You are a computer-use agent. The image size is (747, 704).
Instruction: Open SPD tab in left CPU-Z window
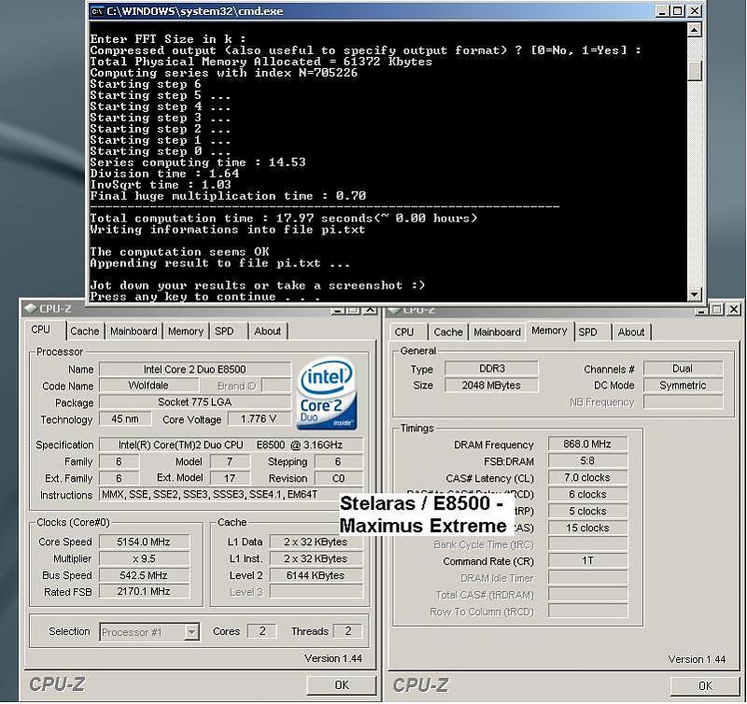[224, 331]
